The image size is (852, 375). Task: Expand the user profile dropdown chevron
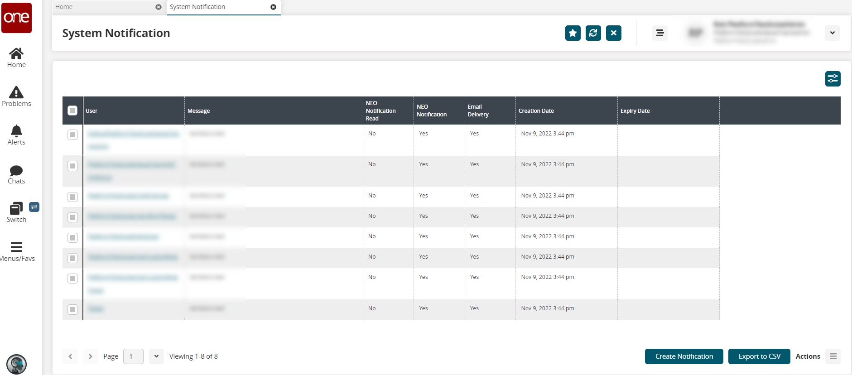point(832,33)
